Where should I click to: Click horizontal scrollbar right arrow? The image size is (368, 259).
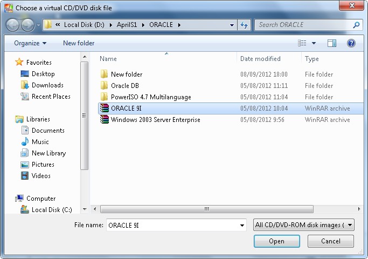(x=359, y=209)
